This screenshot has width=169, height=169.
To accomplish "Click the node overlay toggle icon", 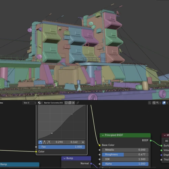I will (164, 103).
